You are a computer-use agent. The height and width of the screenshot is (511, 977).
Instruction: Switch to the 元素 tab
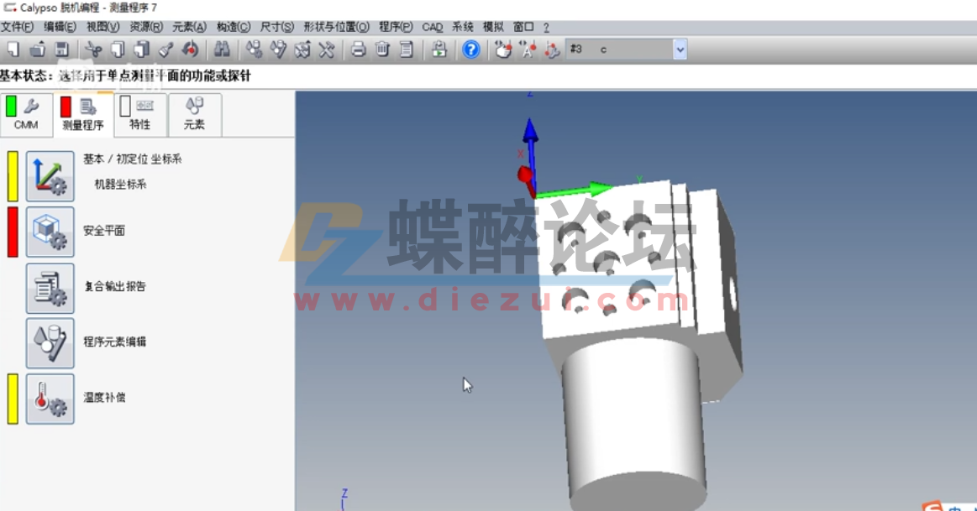pos(194,115)
